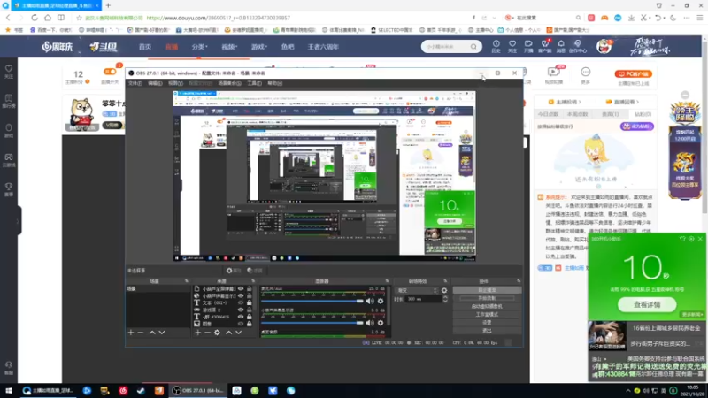Remove selected scene with OBS minus button
The width and height of the screenshot is (708, 398).
click(141, 333)
